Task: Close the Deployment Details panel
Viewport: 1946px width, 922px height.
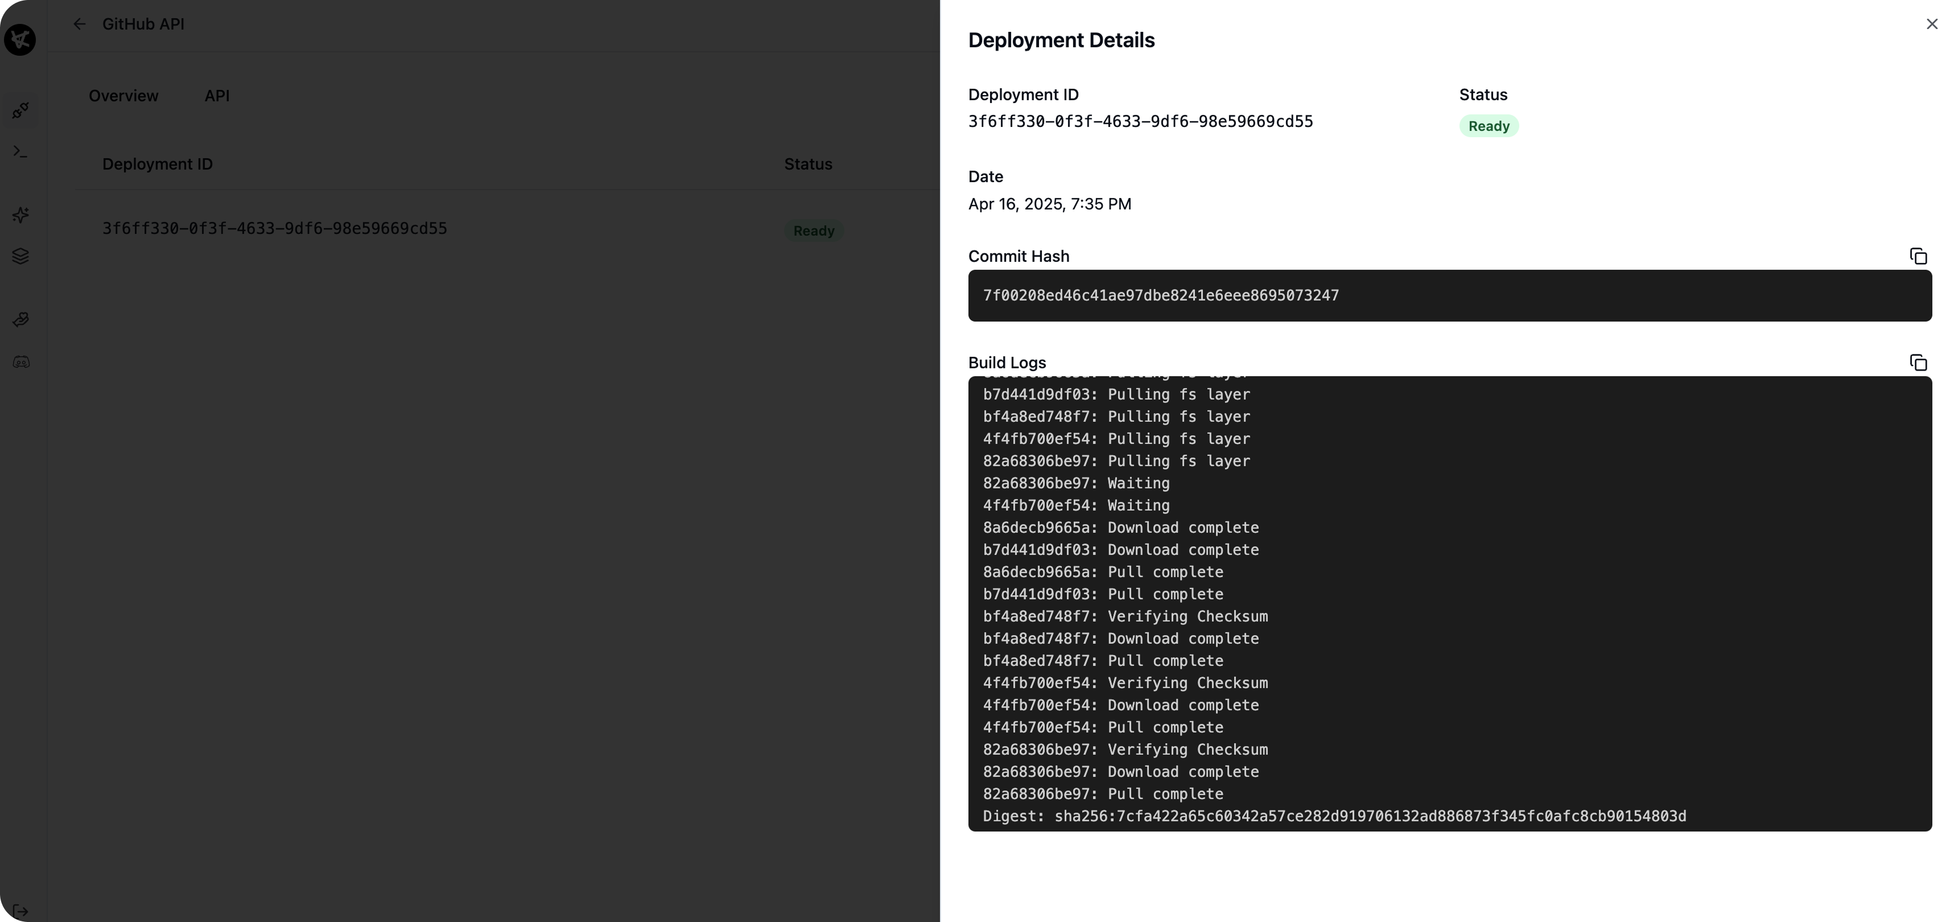Action: click(x=1932, y=23)
